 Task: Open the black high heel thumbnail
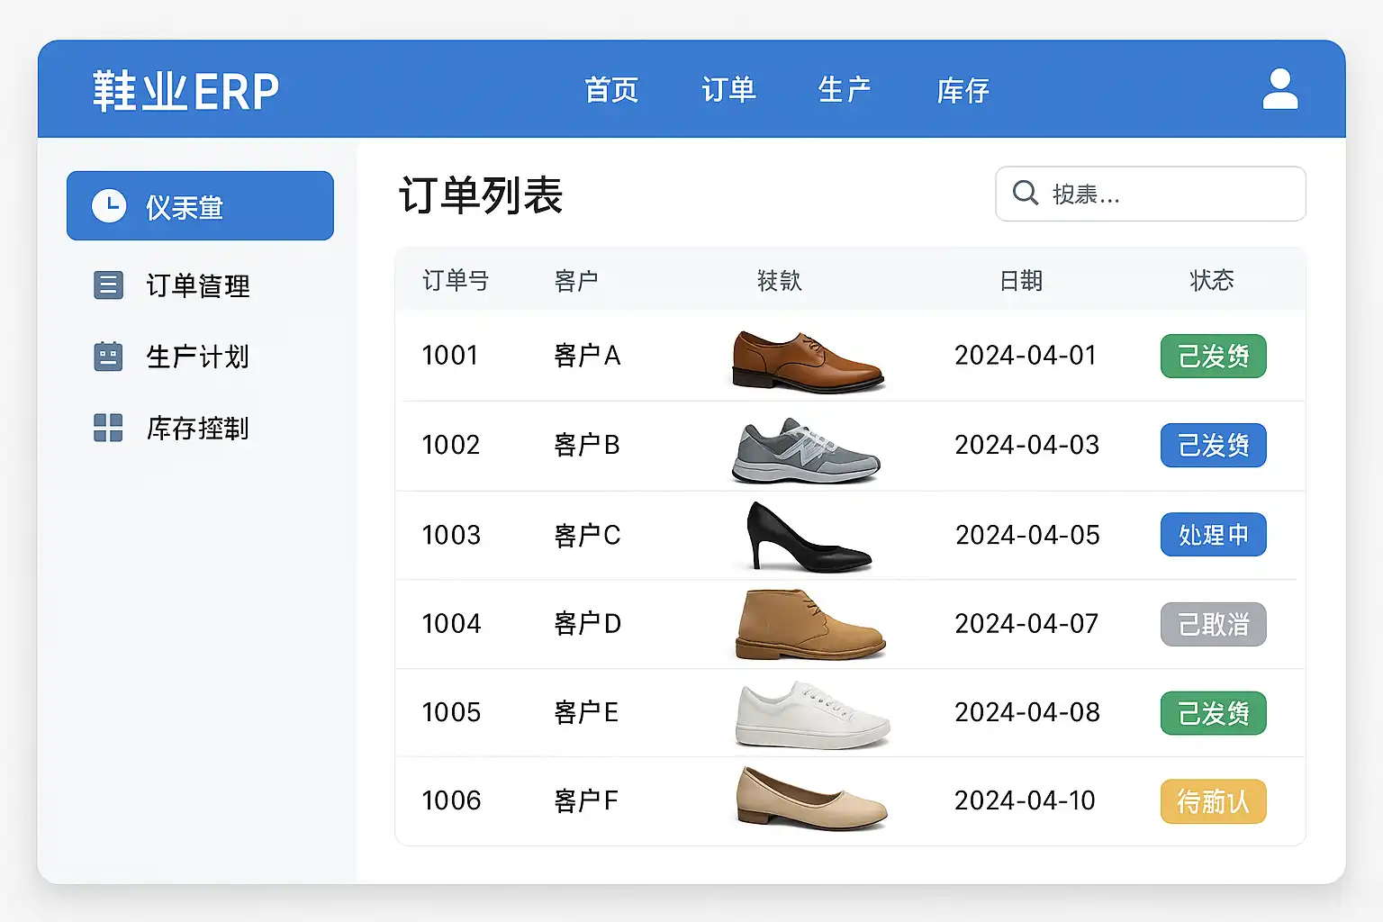coord(809,536)
